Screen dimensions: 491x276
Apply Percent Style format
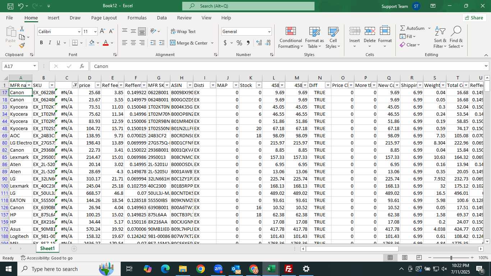(x=239, y=43)
